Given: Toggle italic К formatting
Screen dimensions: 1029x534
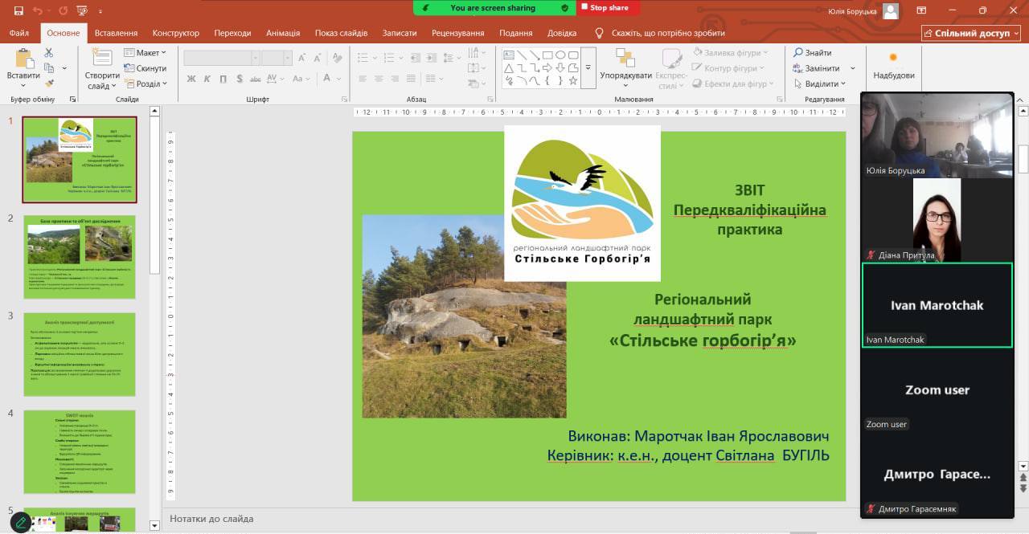Looking at the screenshot, I should (x=207, y=79).
